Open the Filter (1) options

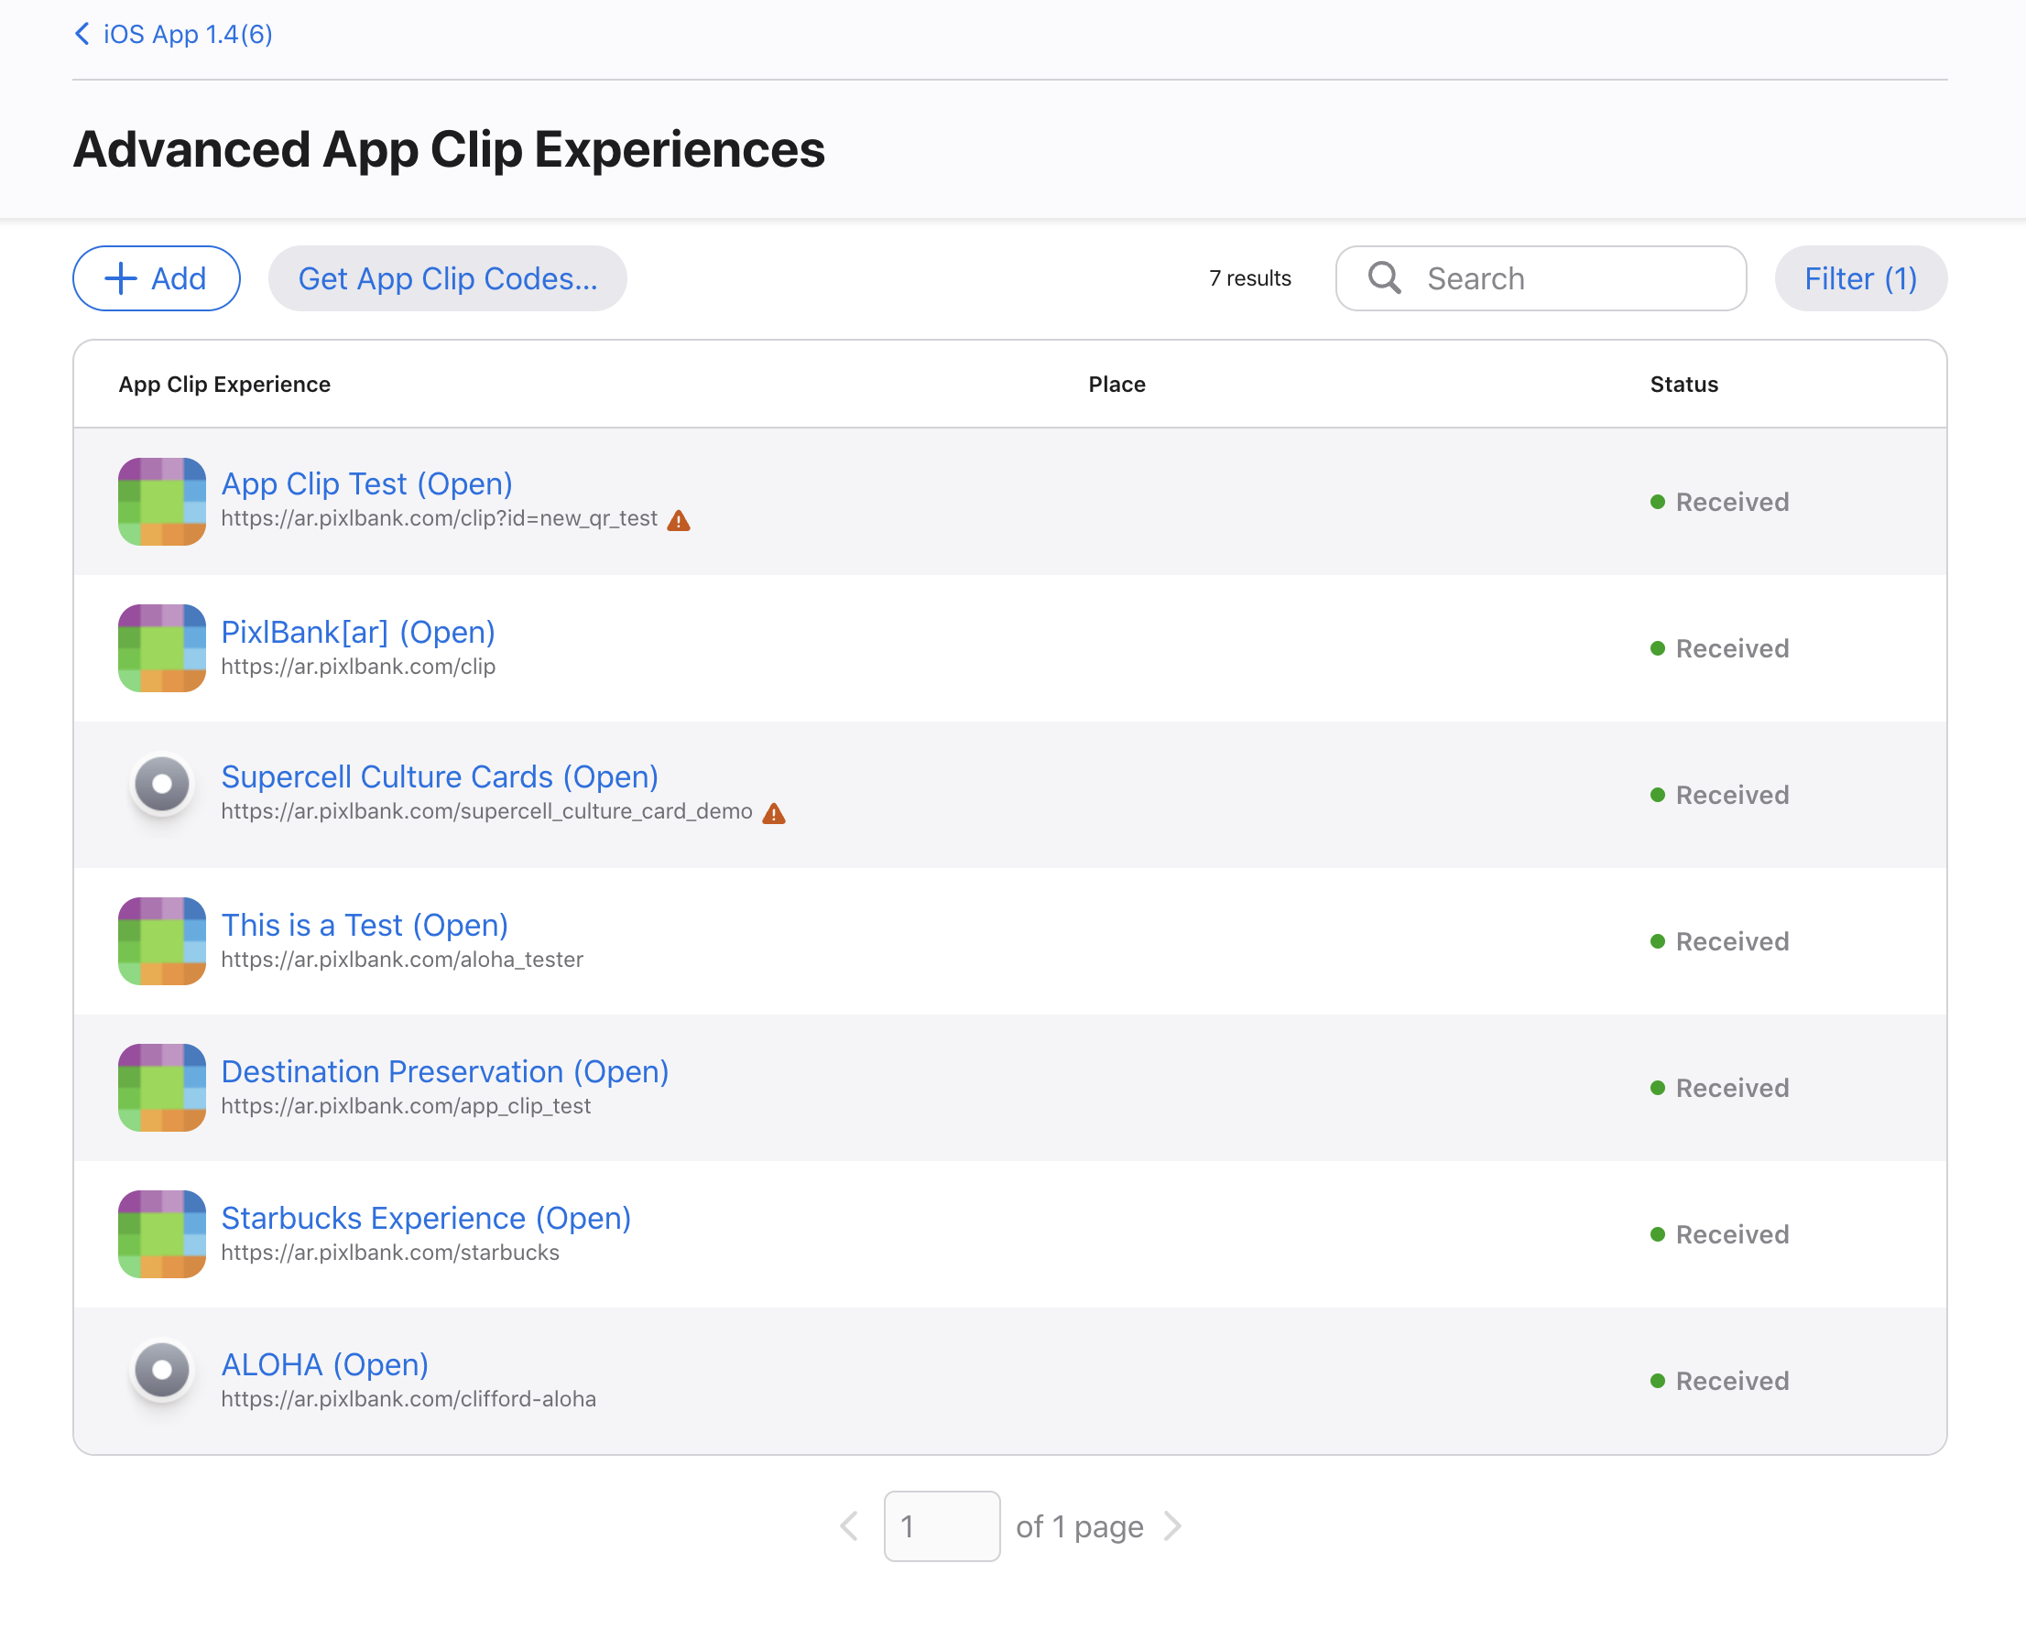[1859, 278]
